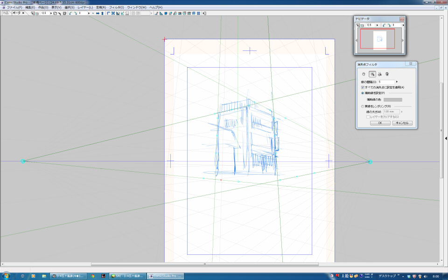Click the SAI window in the taskbar
Image resolution: width=448 pixels, height=280 pixels.
pos(127,276)
